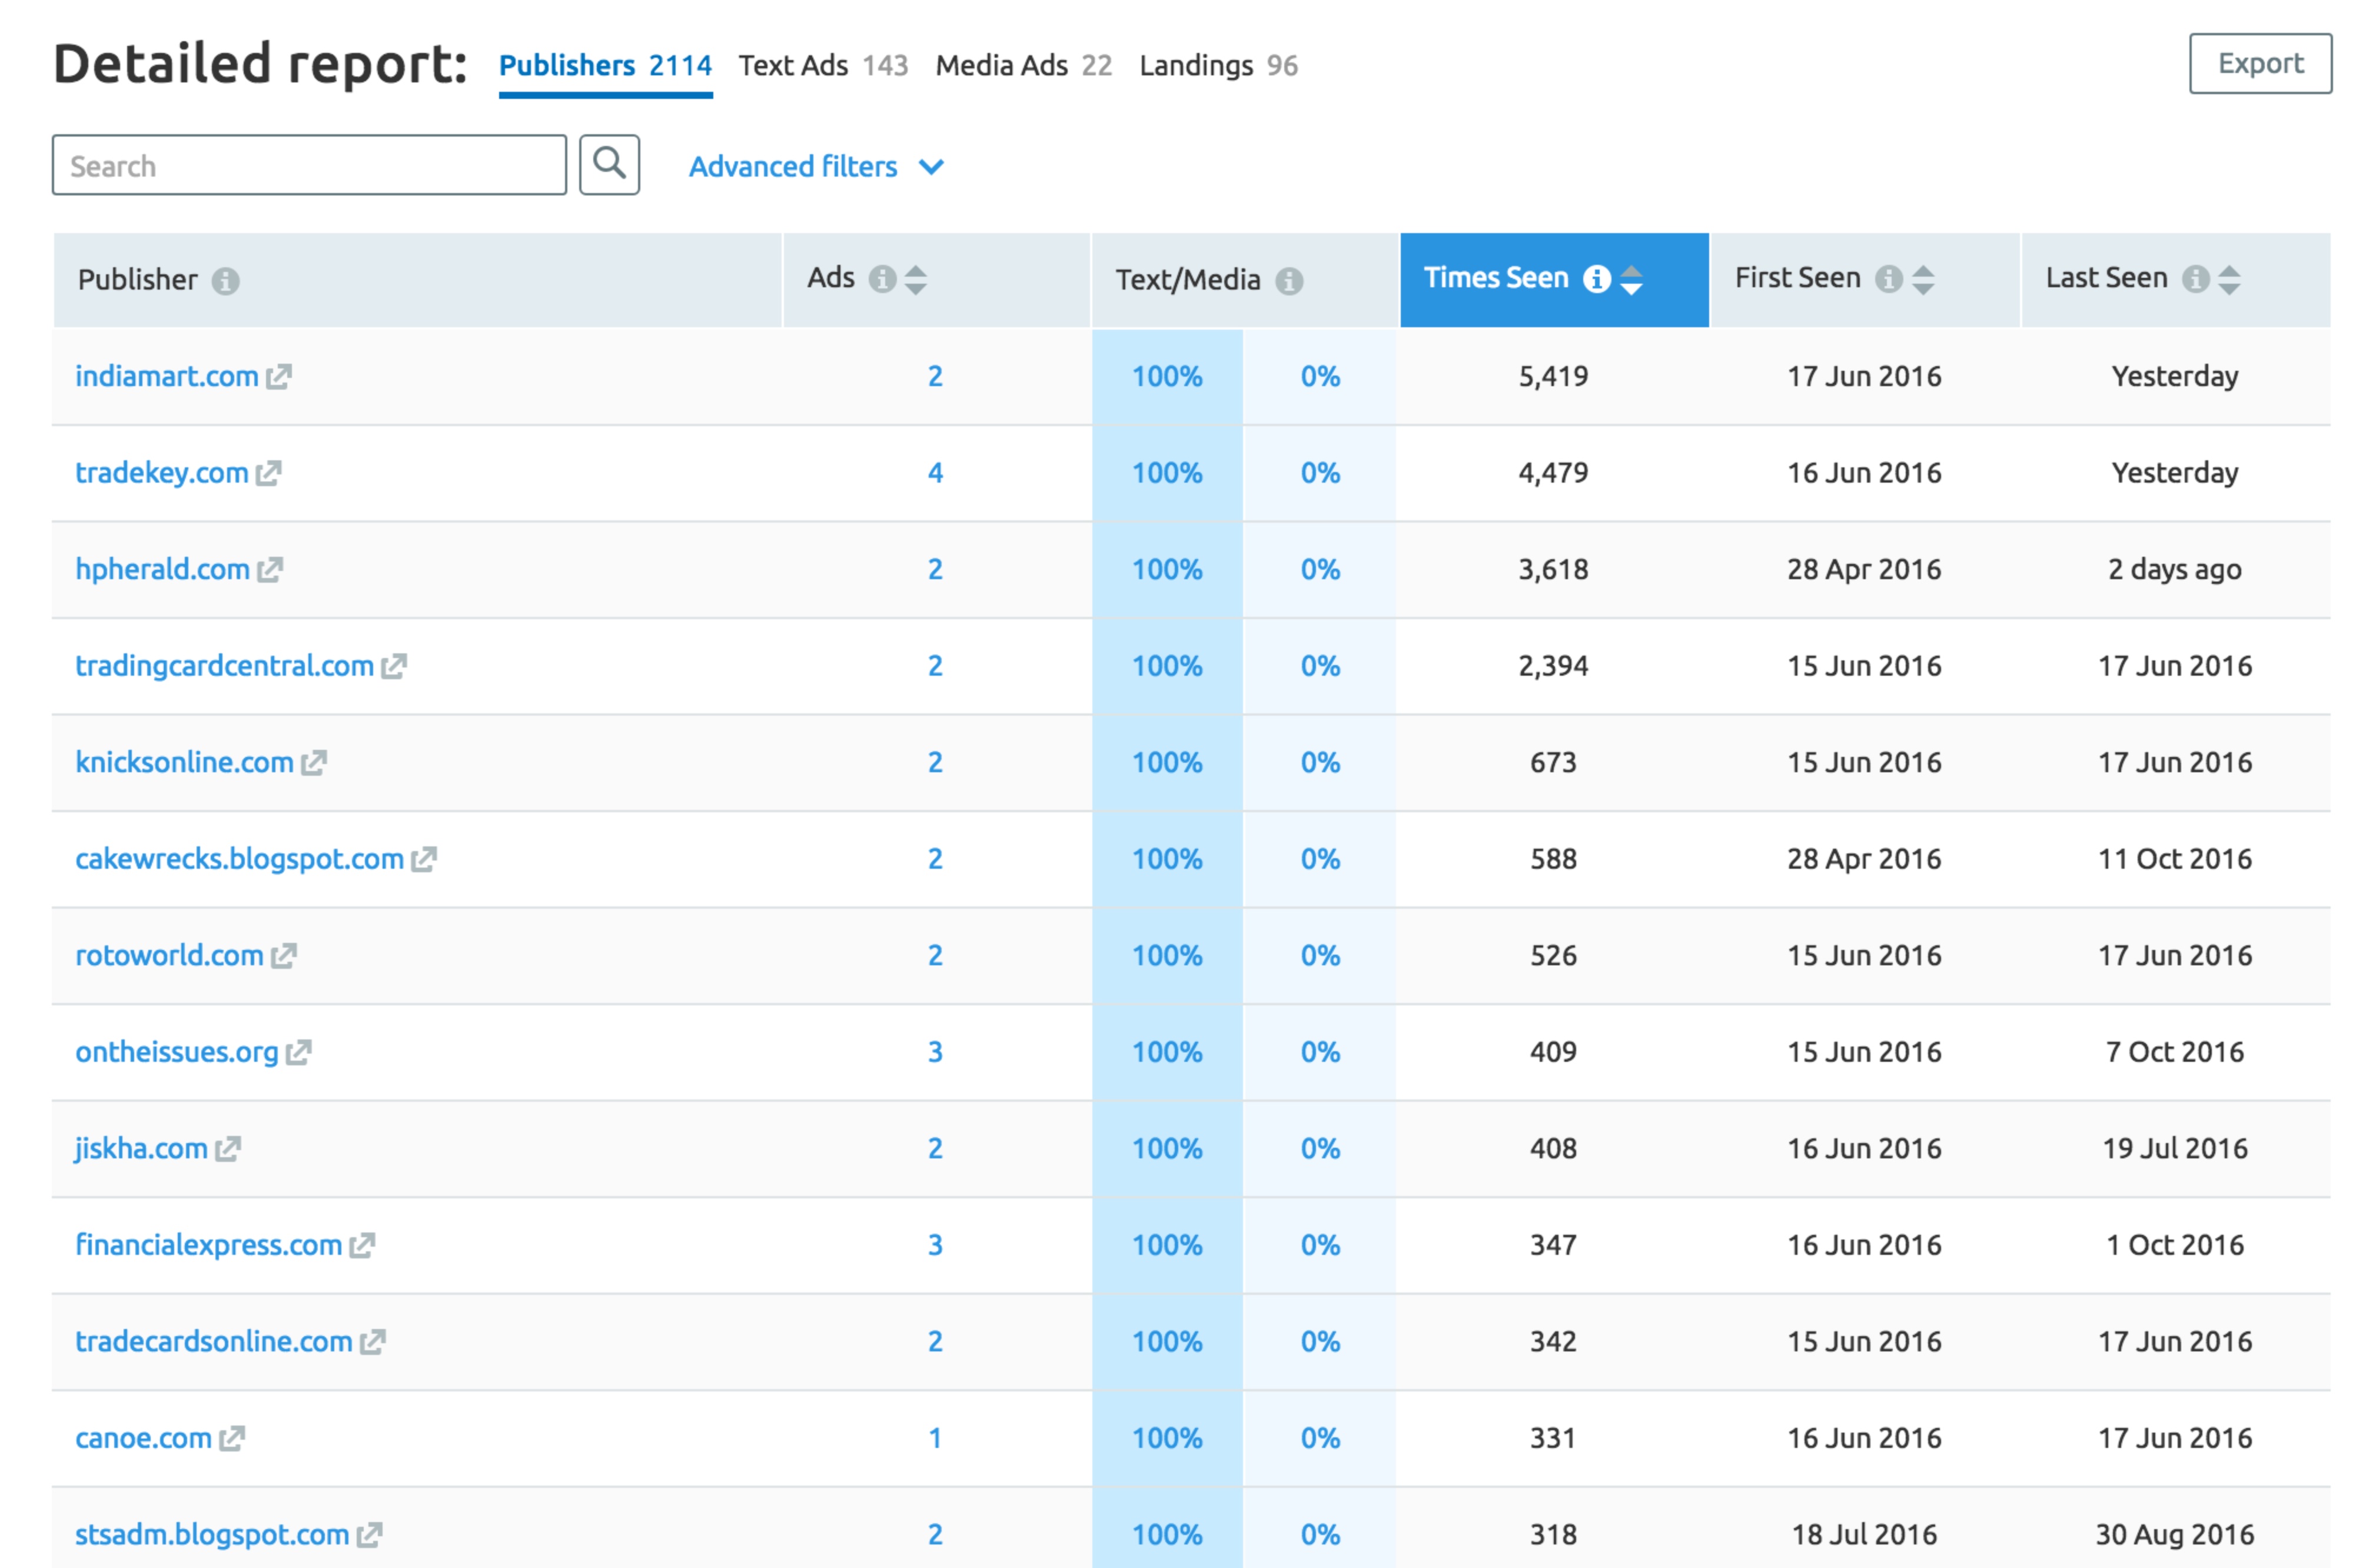
Task: Select times seen value 673
Action: tap(1552, 762)
